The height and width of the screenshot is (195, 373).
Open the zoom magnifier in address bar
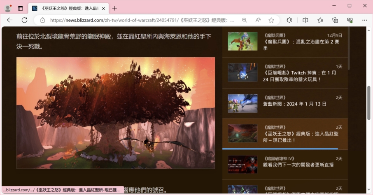[x=244, y=20]
